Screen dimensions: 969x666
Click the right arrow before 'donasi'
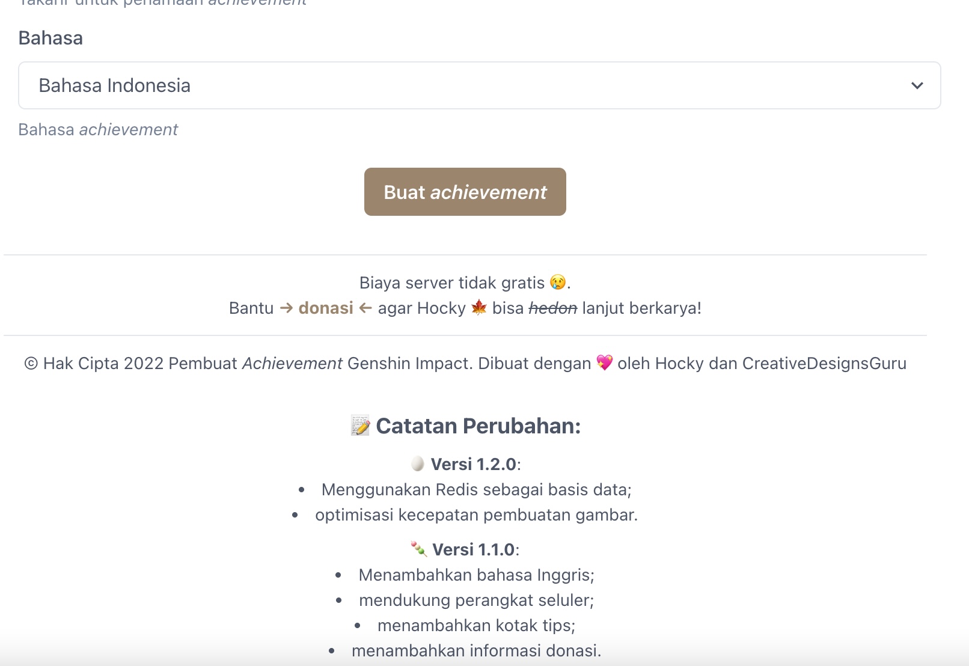point(287,308)
